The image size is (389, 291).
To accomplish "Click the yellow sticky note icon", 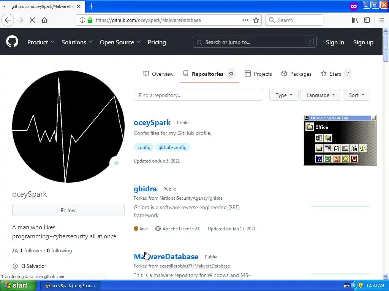I will point(363,149).
